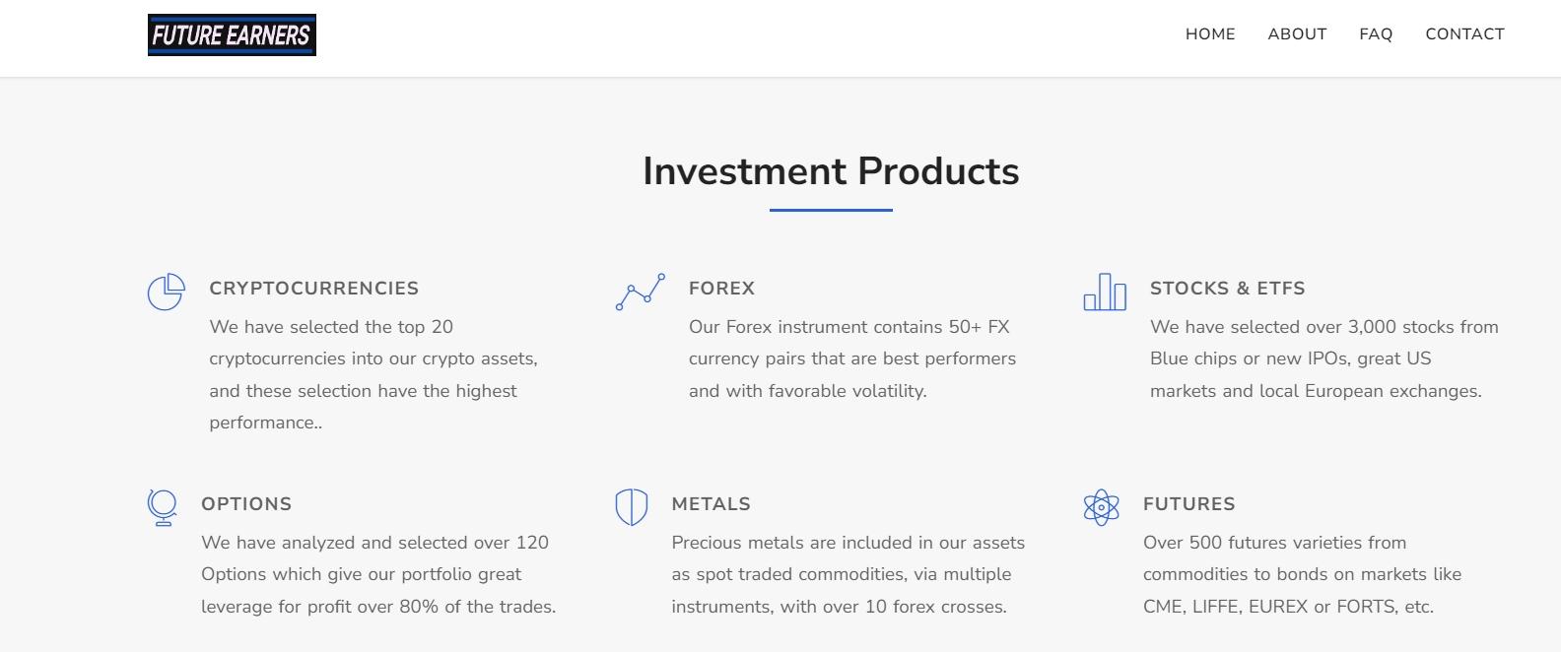Click the Future Earners logo
This screenshot has height=652, width=1561.
[x=232, y=35]
